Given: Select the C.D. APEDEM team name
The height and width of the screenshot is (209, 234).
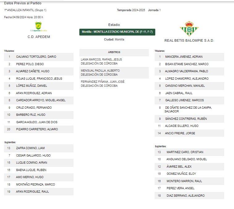Looking at the screenshot, I should (x=39, y=37).
